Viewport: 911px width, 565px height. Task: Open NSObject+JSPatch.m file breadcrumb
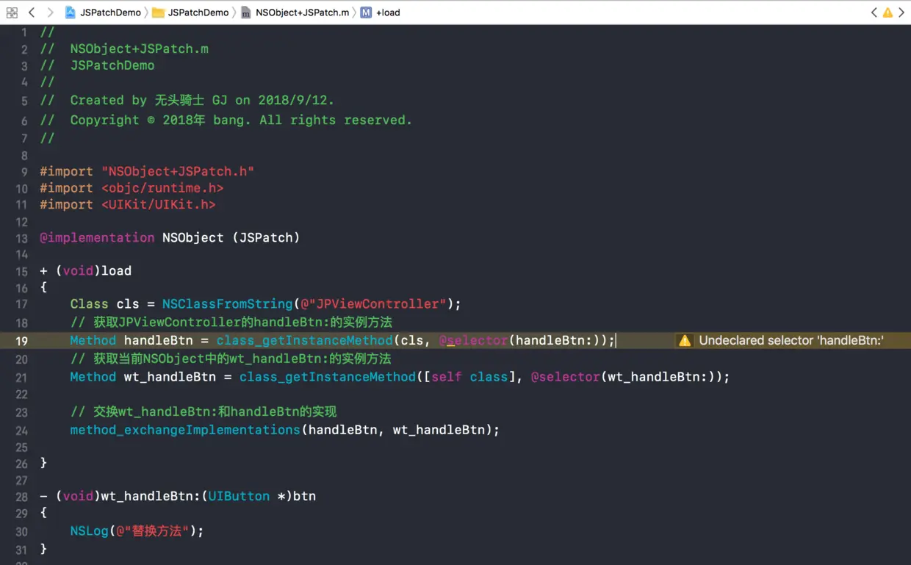[295, 12]
